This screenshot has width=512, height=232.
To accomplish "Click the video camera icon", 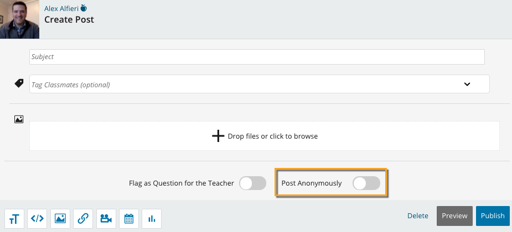I will (106, 219).
